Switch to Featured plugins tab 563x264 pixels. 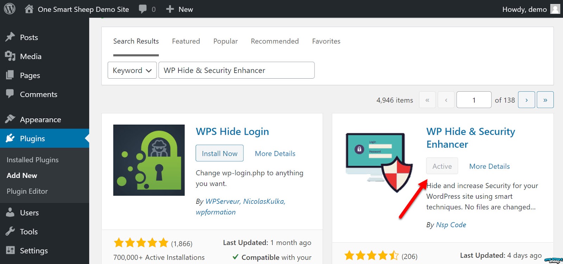186,41
